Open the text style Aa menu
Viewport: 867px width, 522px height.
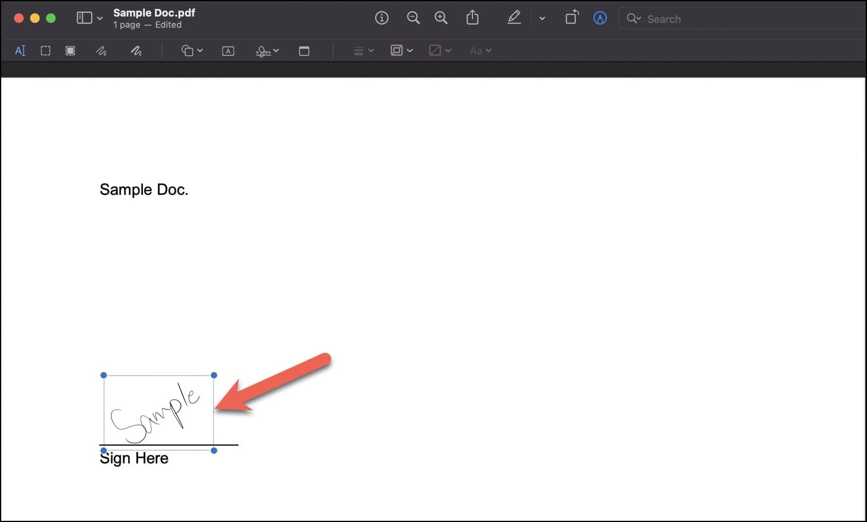(480, 51)
